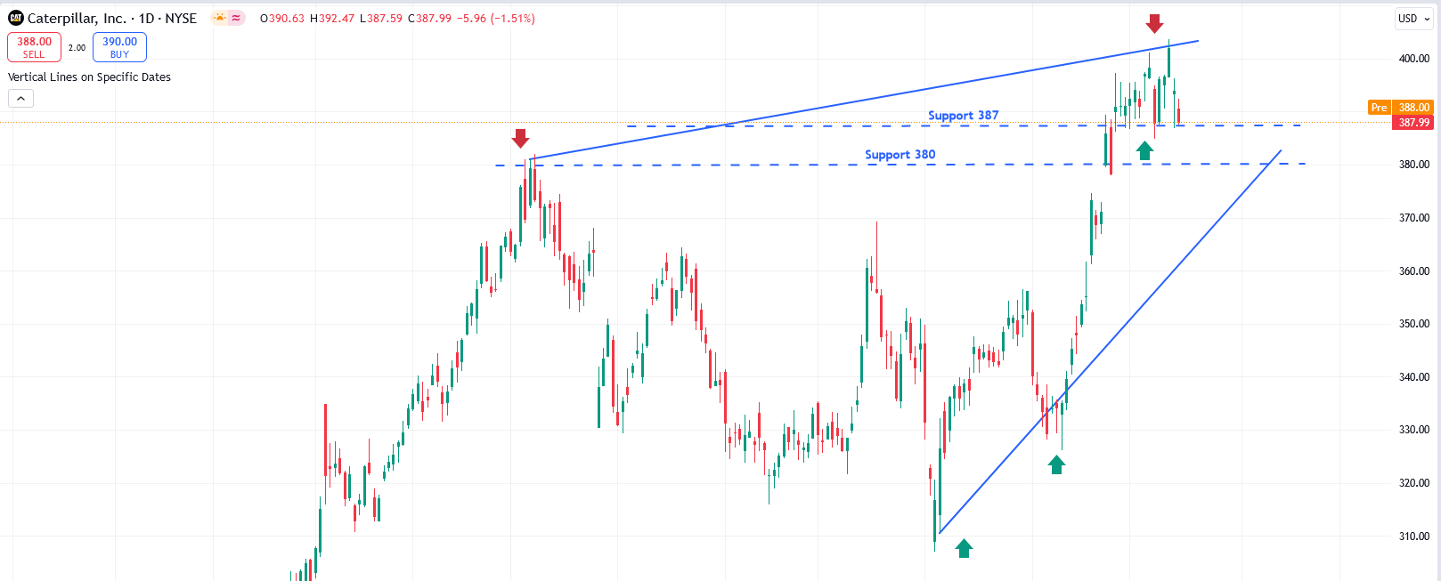Click the pink approximate-equals data status icon
The image size is (1441, 581).
pos(236,18)
